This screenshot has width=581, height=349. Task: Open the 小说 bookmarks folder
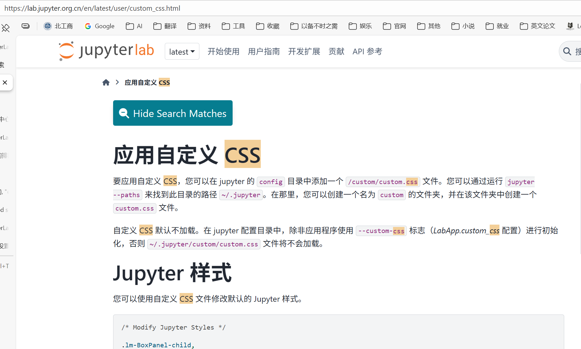click(x=463, y=26)
